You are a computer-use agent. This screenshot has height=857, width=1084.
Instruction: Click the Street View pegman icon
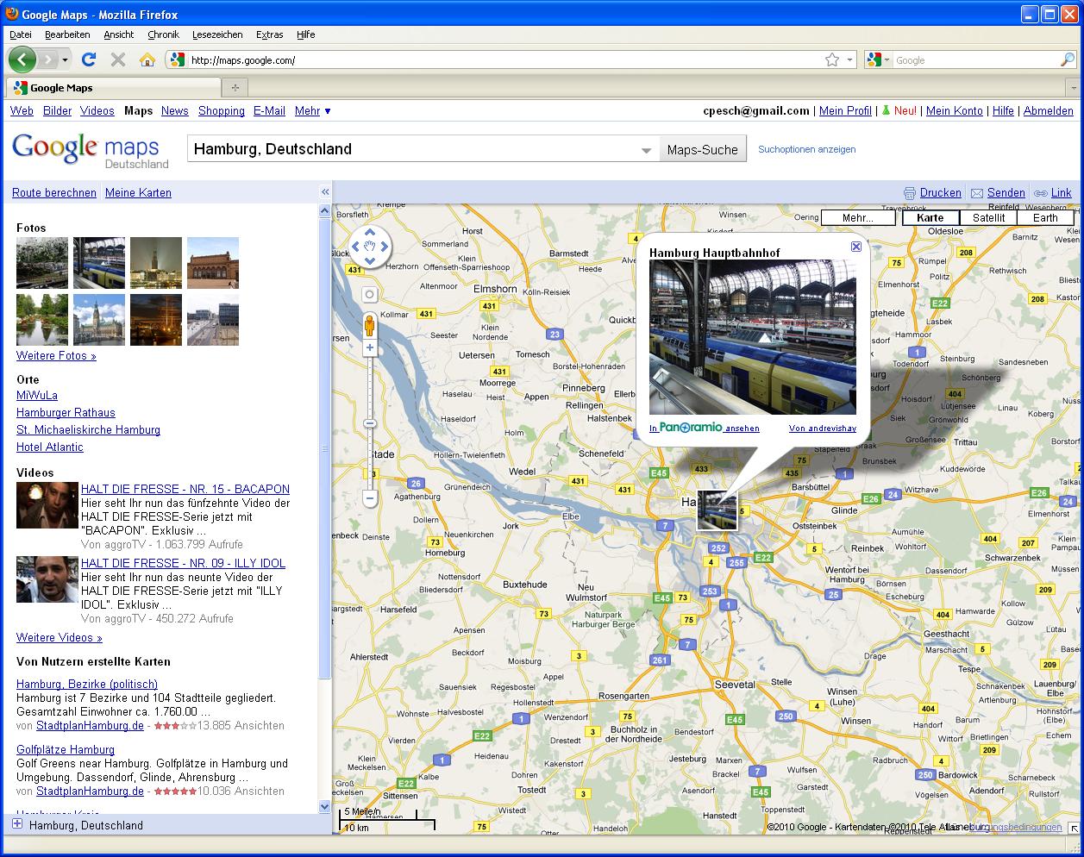pos(370,325)
